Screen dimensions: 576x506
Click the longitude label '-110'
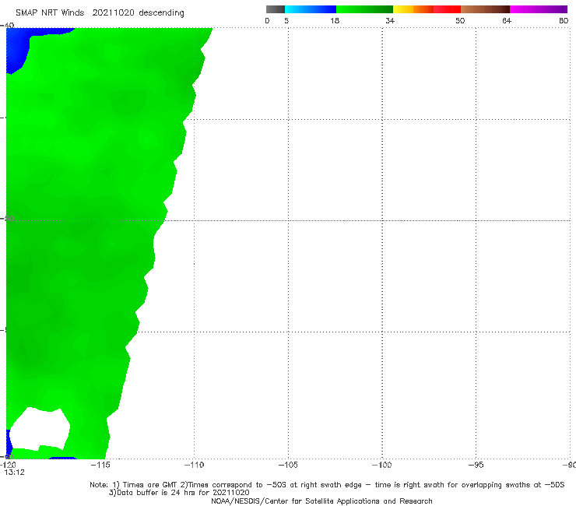click(x=194, y=465)
